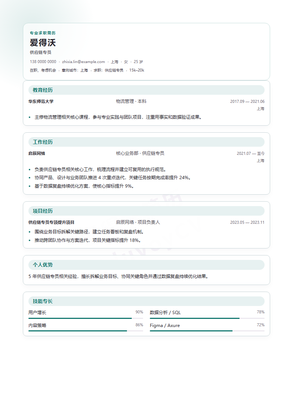Click the bullet mentioning 完成率提升 24%
This screenshot has width=293, height=414.
(x=113, y=178)
